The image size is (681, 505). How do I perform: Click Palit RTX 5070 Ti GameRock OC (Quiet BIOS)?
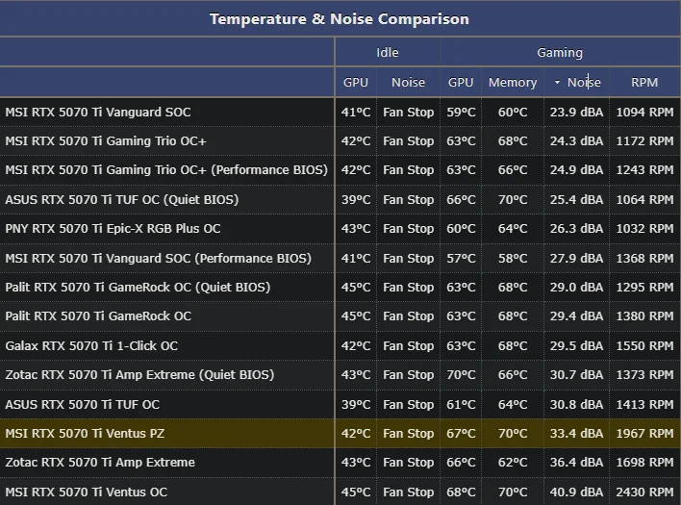click(x=138, y=288)
